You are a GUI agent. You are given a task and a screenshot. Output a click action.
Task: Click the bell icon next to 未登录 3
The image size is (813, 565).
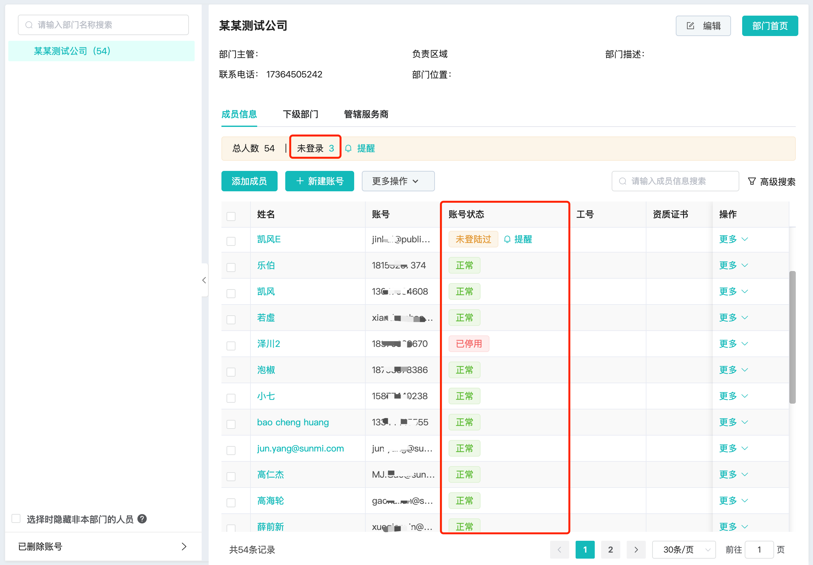(x=348, y=148)
